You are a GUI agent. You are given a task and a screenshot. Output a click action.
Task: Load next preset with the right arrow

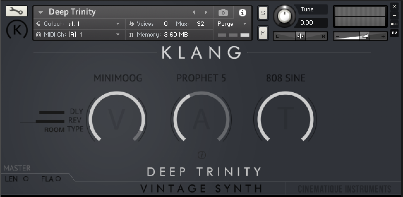click(206, 13)
